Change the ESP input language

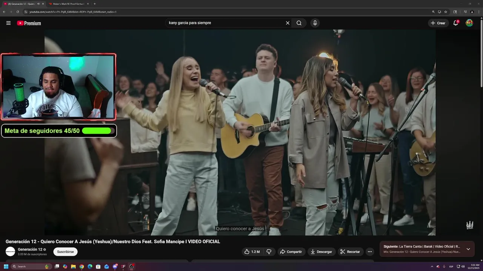(x=451, y=266)
